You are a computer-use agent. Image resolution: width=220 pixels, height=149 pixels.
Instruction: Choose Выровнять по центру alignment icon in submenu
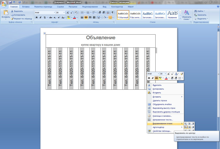pyautogui.click(x=189, y=127)
